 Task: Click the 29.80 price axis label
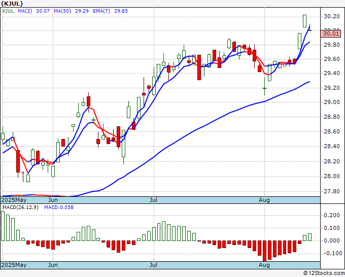pos(332,45)
